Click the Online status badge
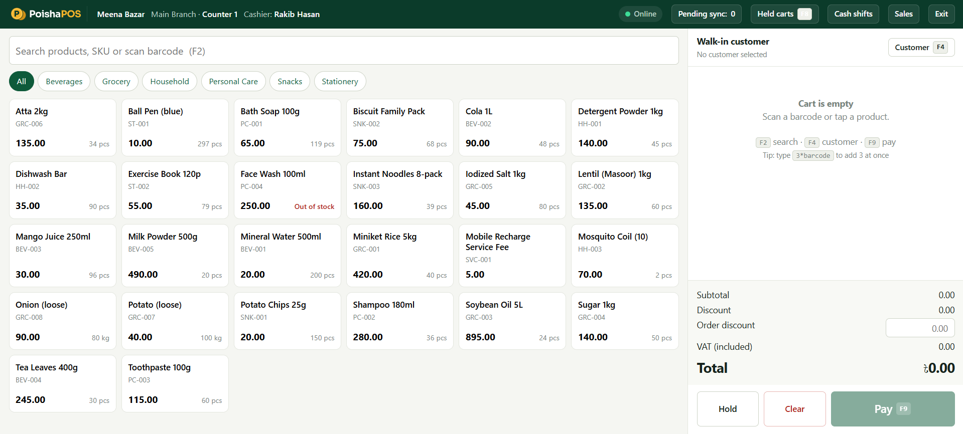Screen dimensions: 963x434 pos(640,14)
